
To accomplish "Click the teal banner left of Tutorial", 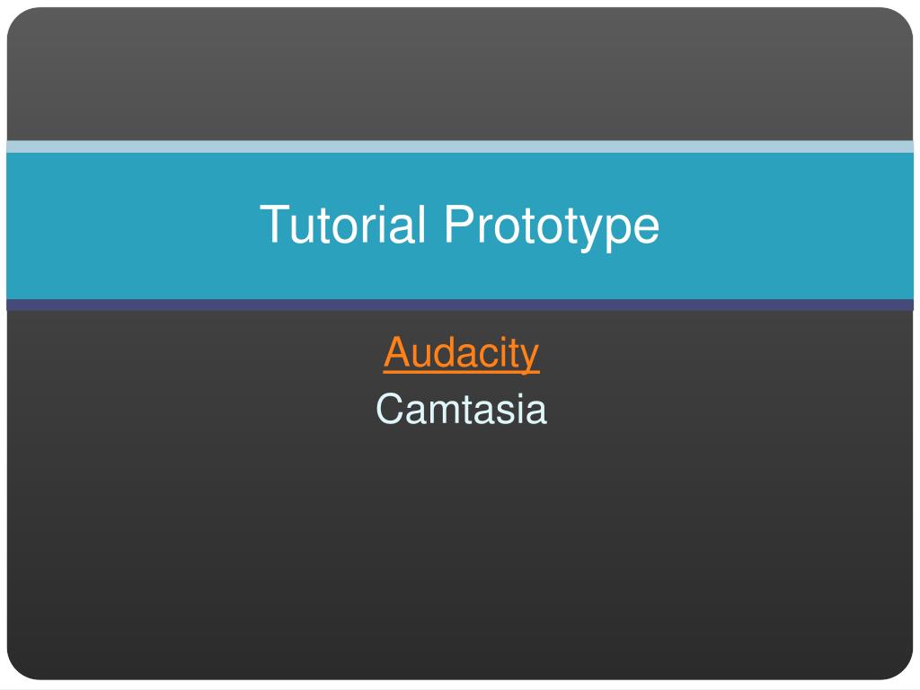I will pos(133,226).
